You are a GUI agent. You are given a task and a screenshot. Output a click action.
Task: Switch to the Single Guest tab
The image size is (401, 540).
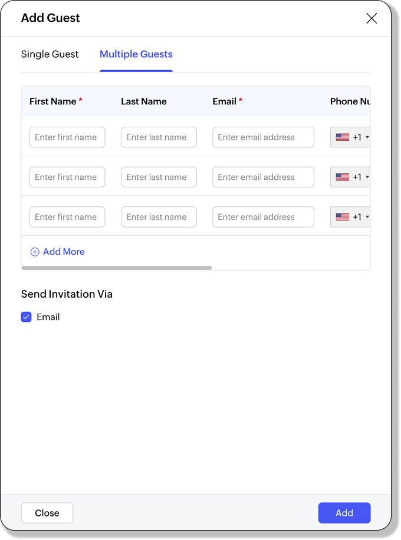(50, 54)
